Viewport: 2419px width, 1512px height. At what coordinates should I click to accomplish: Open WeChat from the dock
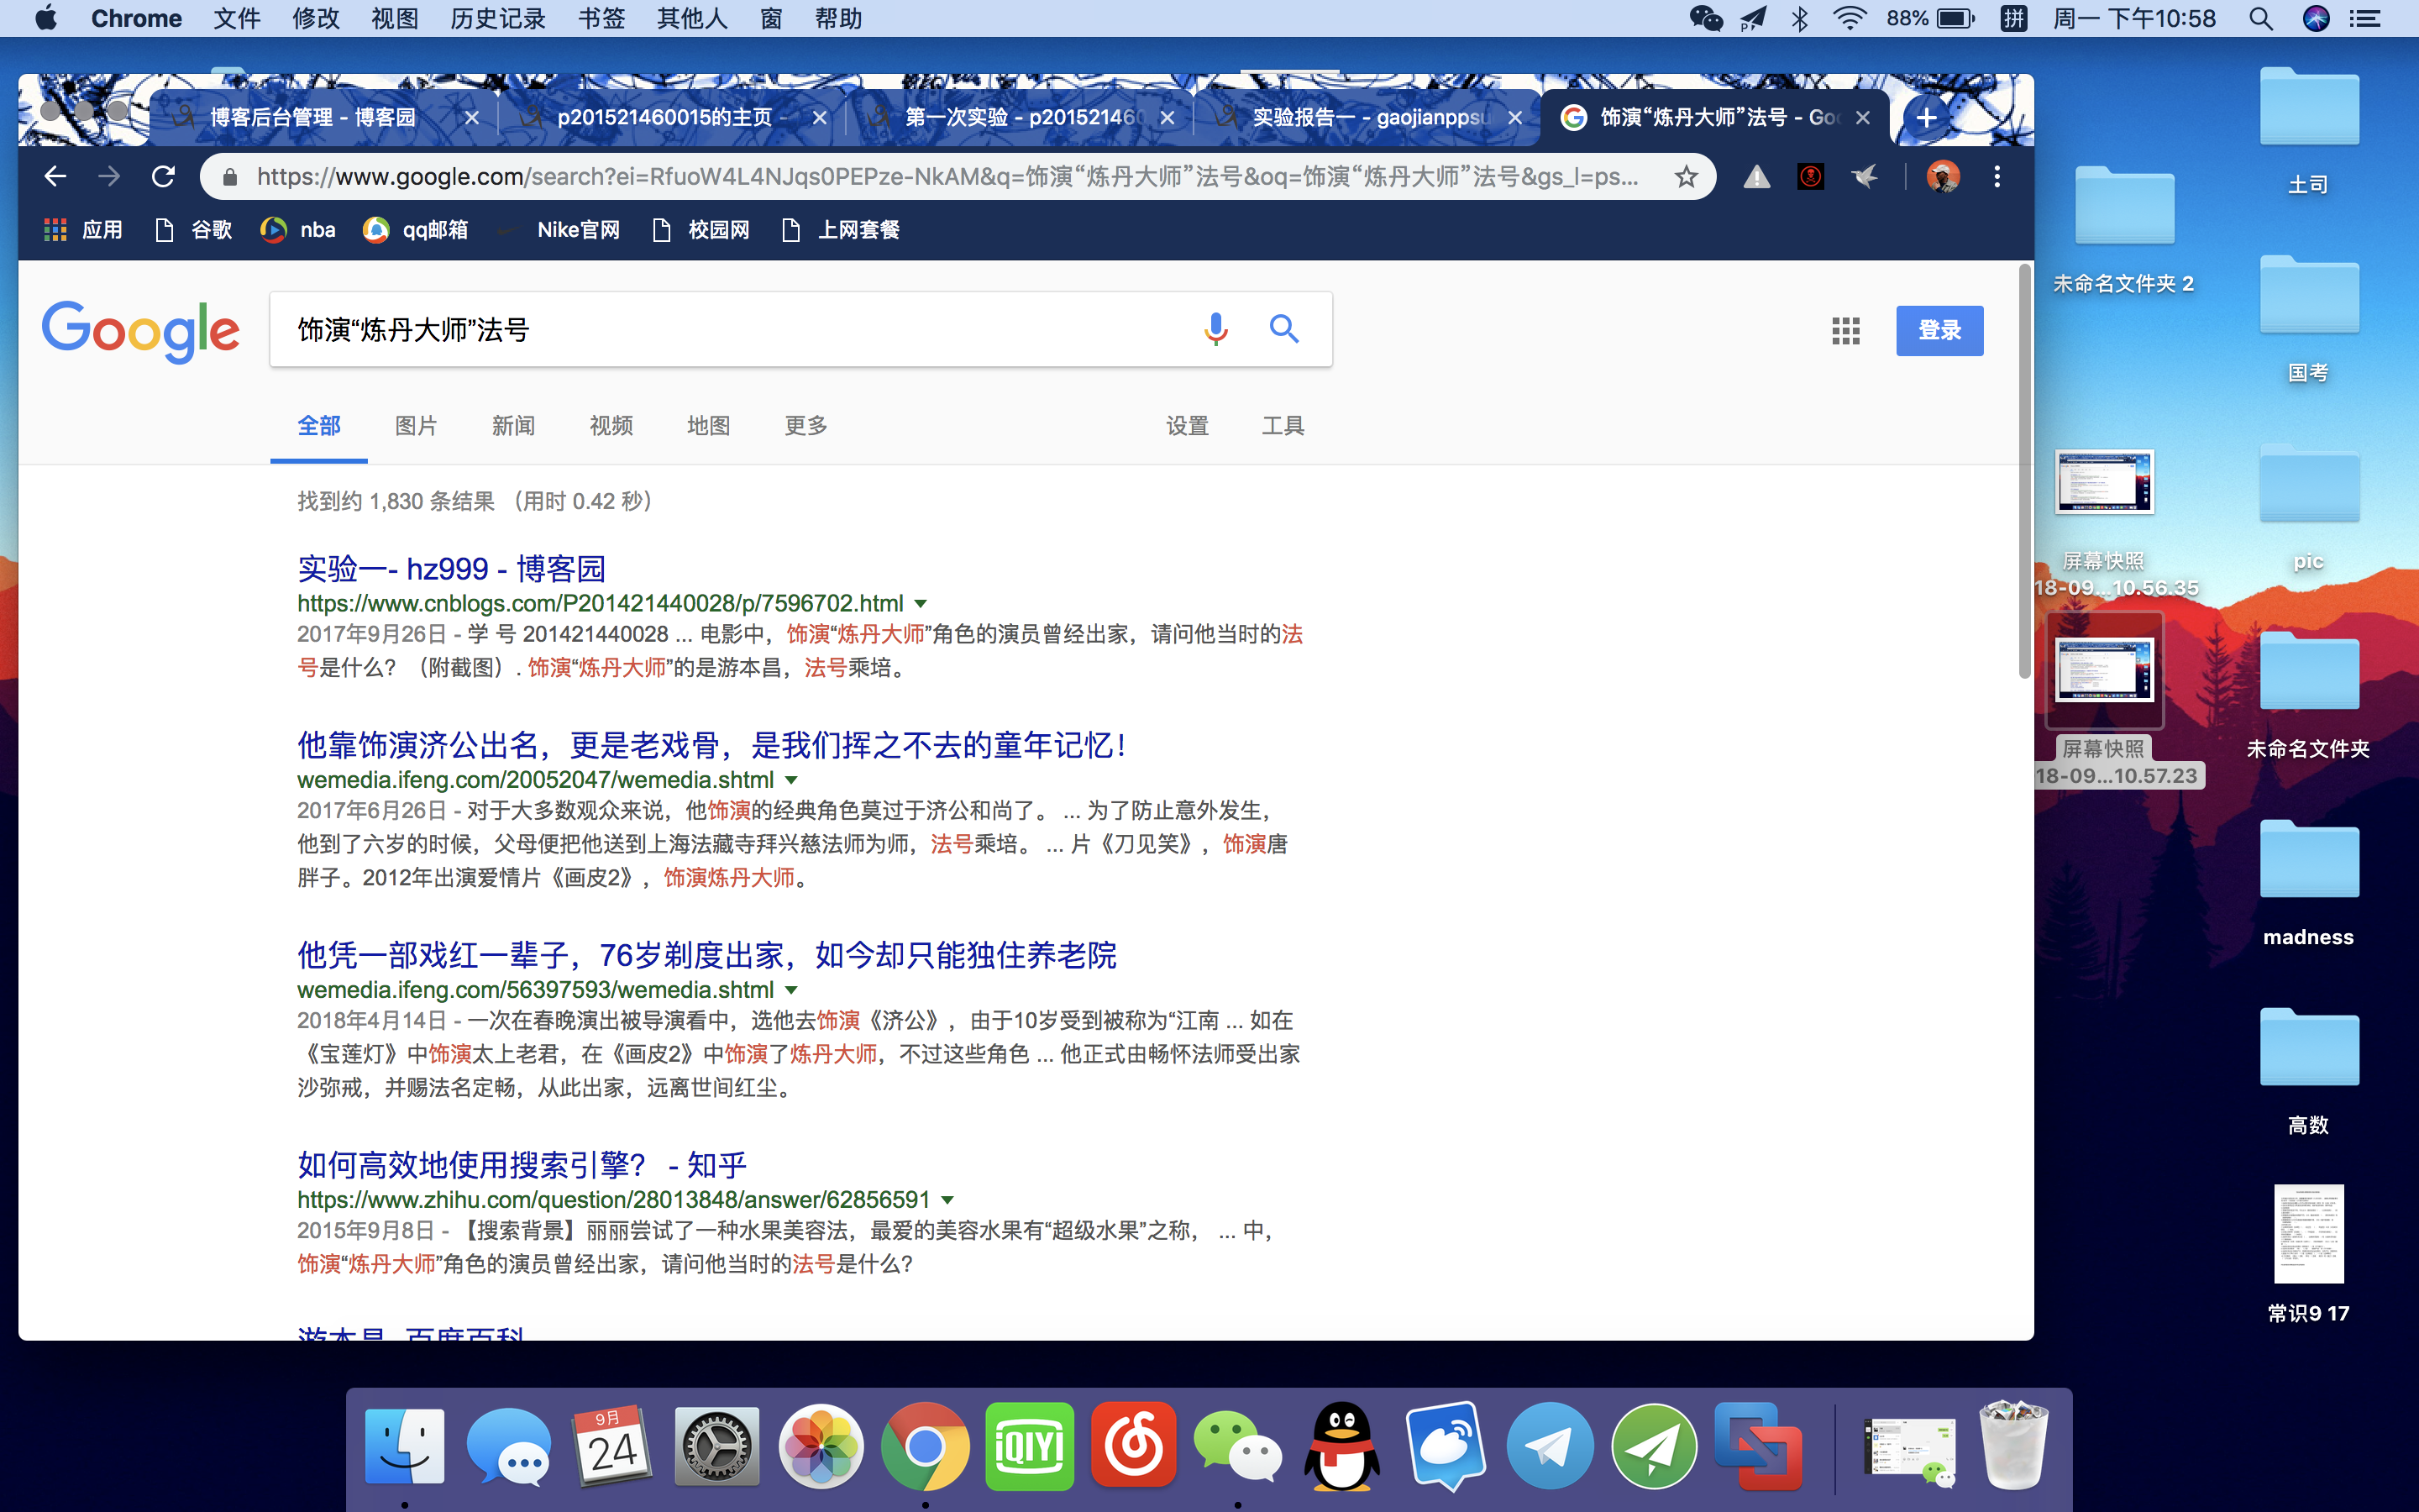(x=1237, y=1446)
